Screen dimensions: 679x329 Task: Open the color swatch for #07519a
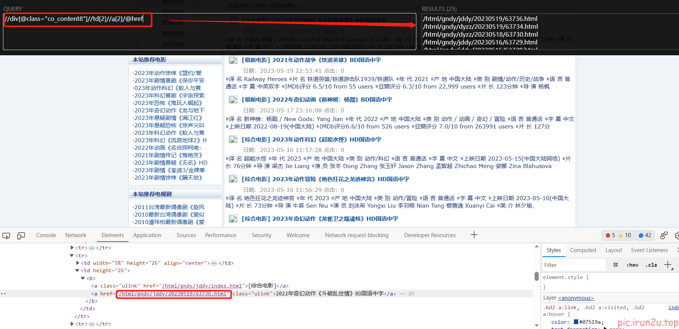pyautogui.click(x=576, y=322)
